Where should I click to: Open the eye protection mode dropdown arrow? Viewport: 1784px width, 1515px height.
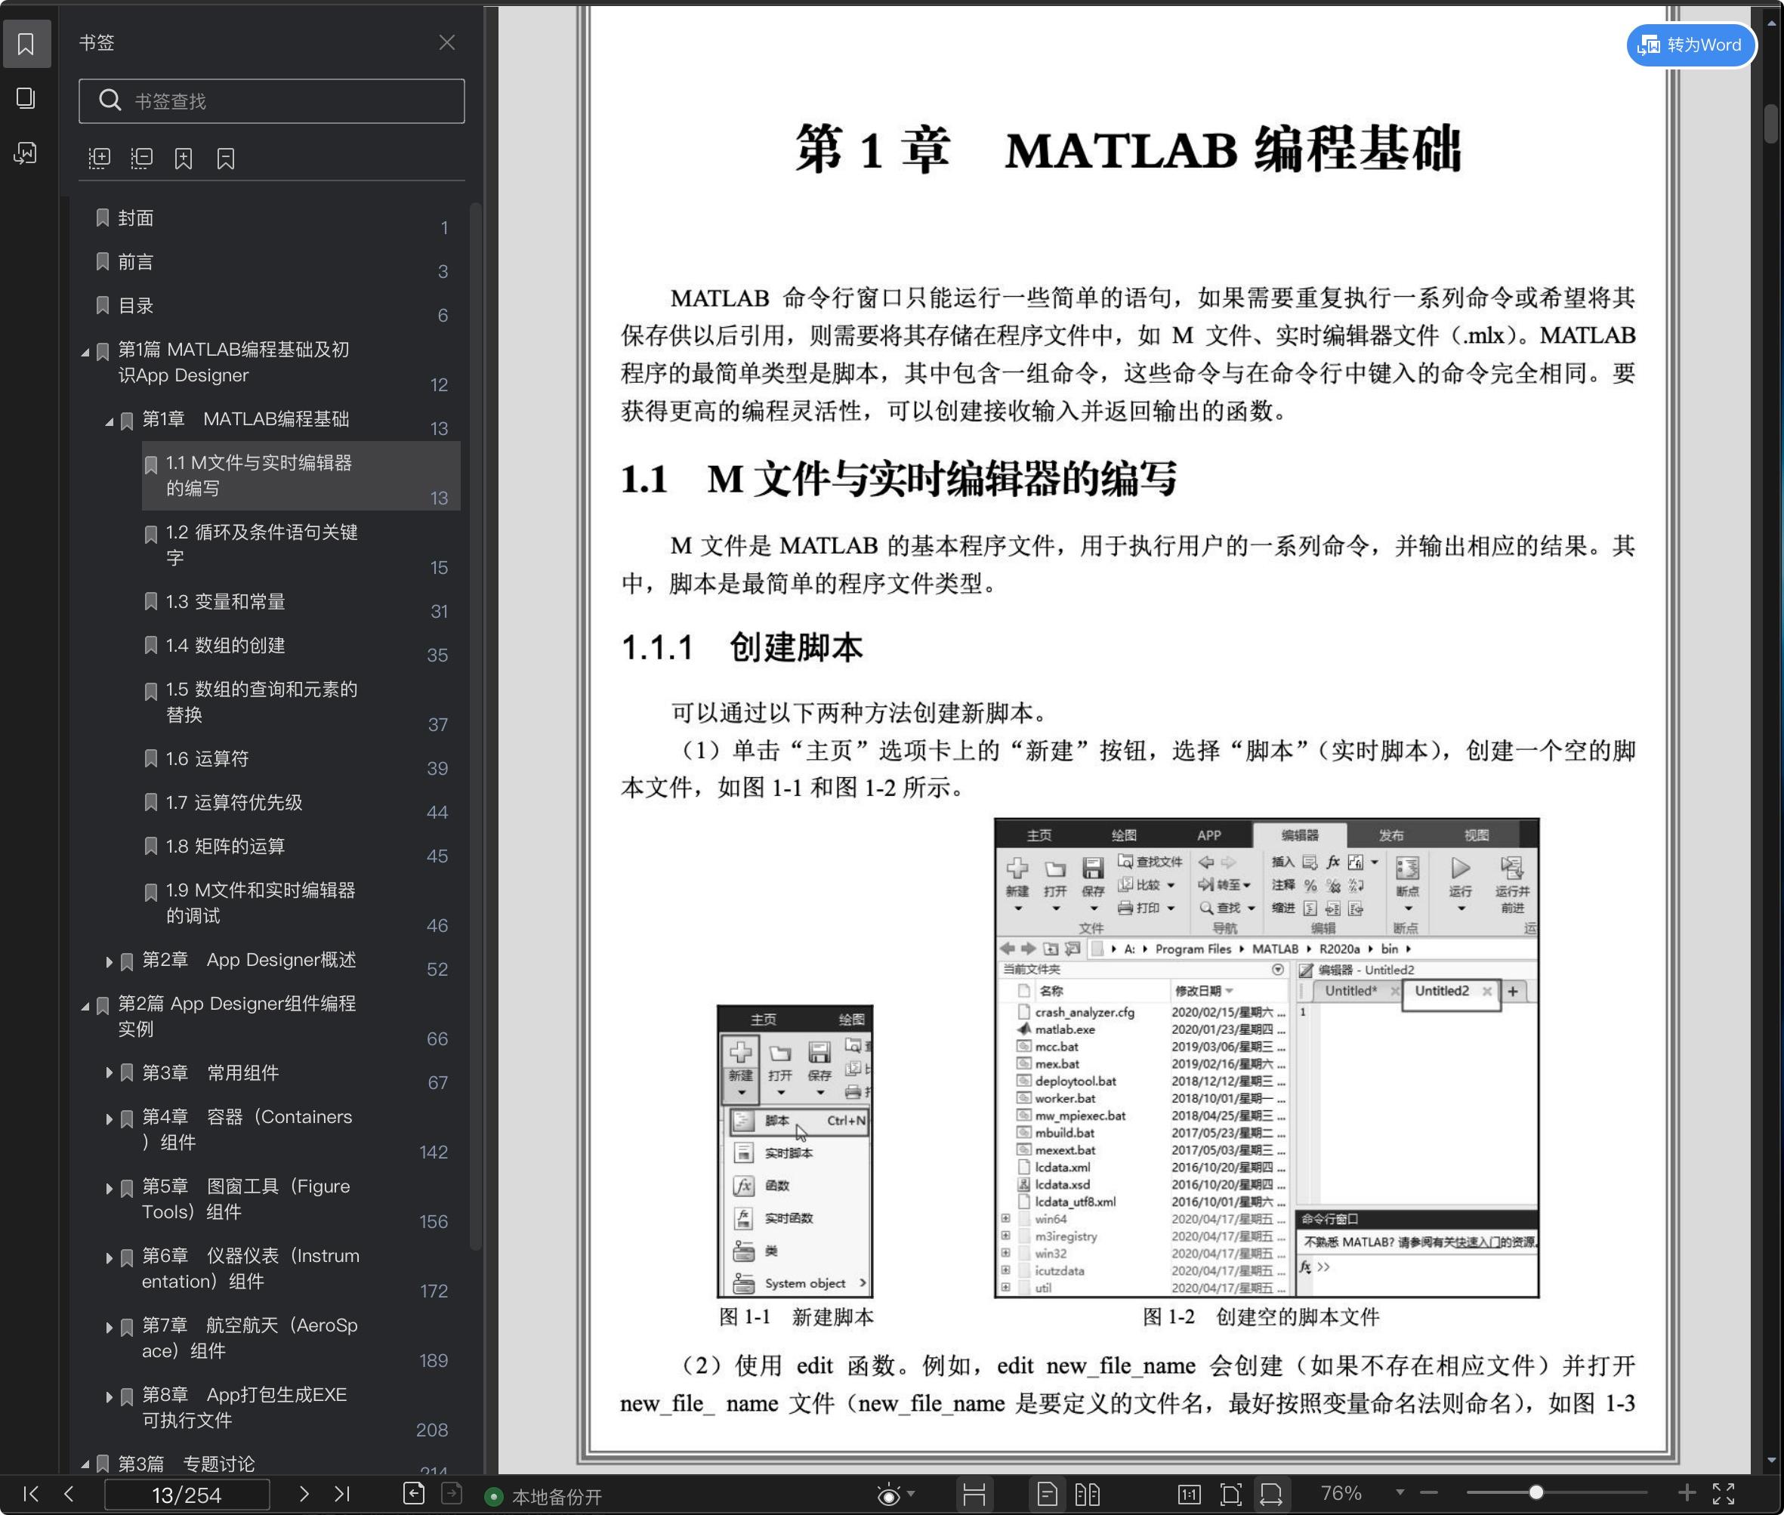click(912, 1495)
